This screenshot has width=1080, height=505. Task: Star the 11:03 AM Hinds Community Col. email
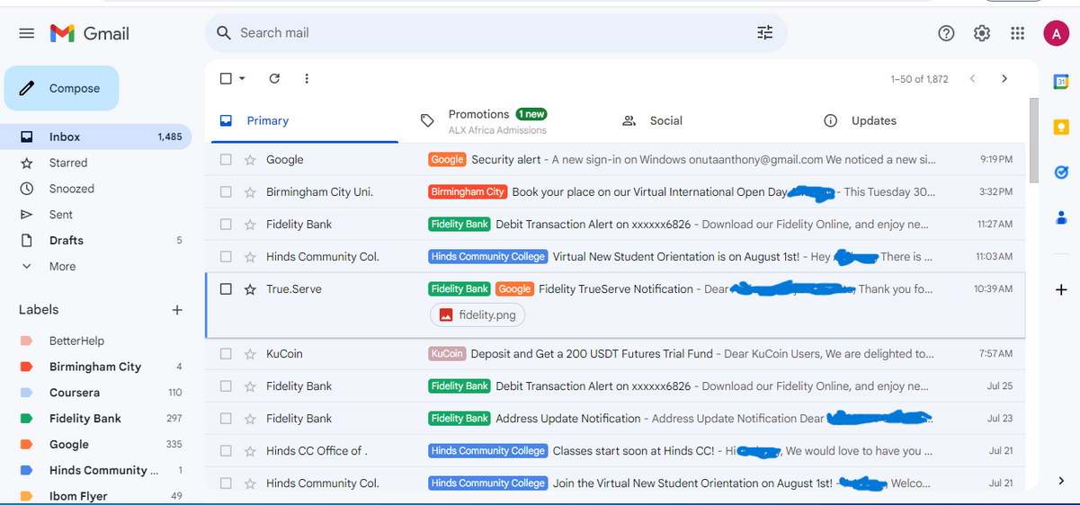250,257
